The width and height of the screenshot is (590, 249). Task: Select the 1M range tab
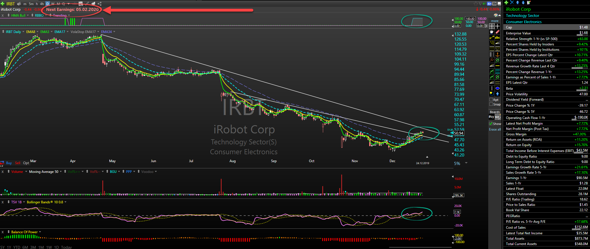(41, 247)
